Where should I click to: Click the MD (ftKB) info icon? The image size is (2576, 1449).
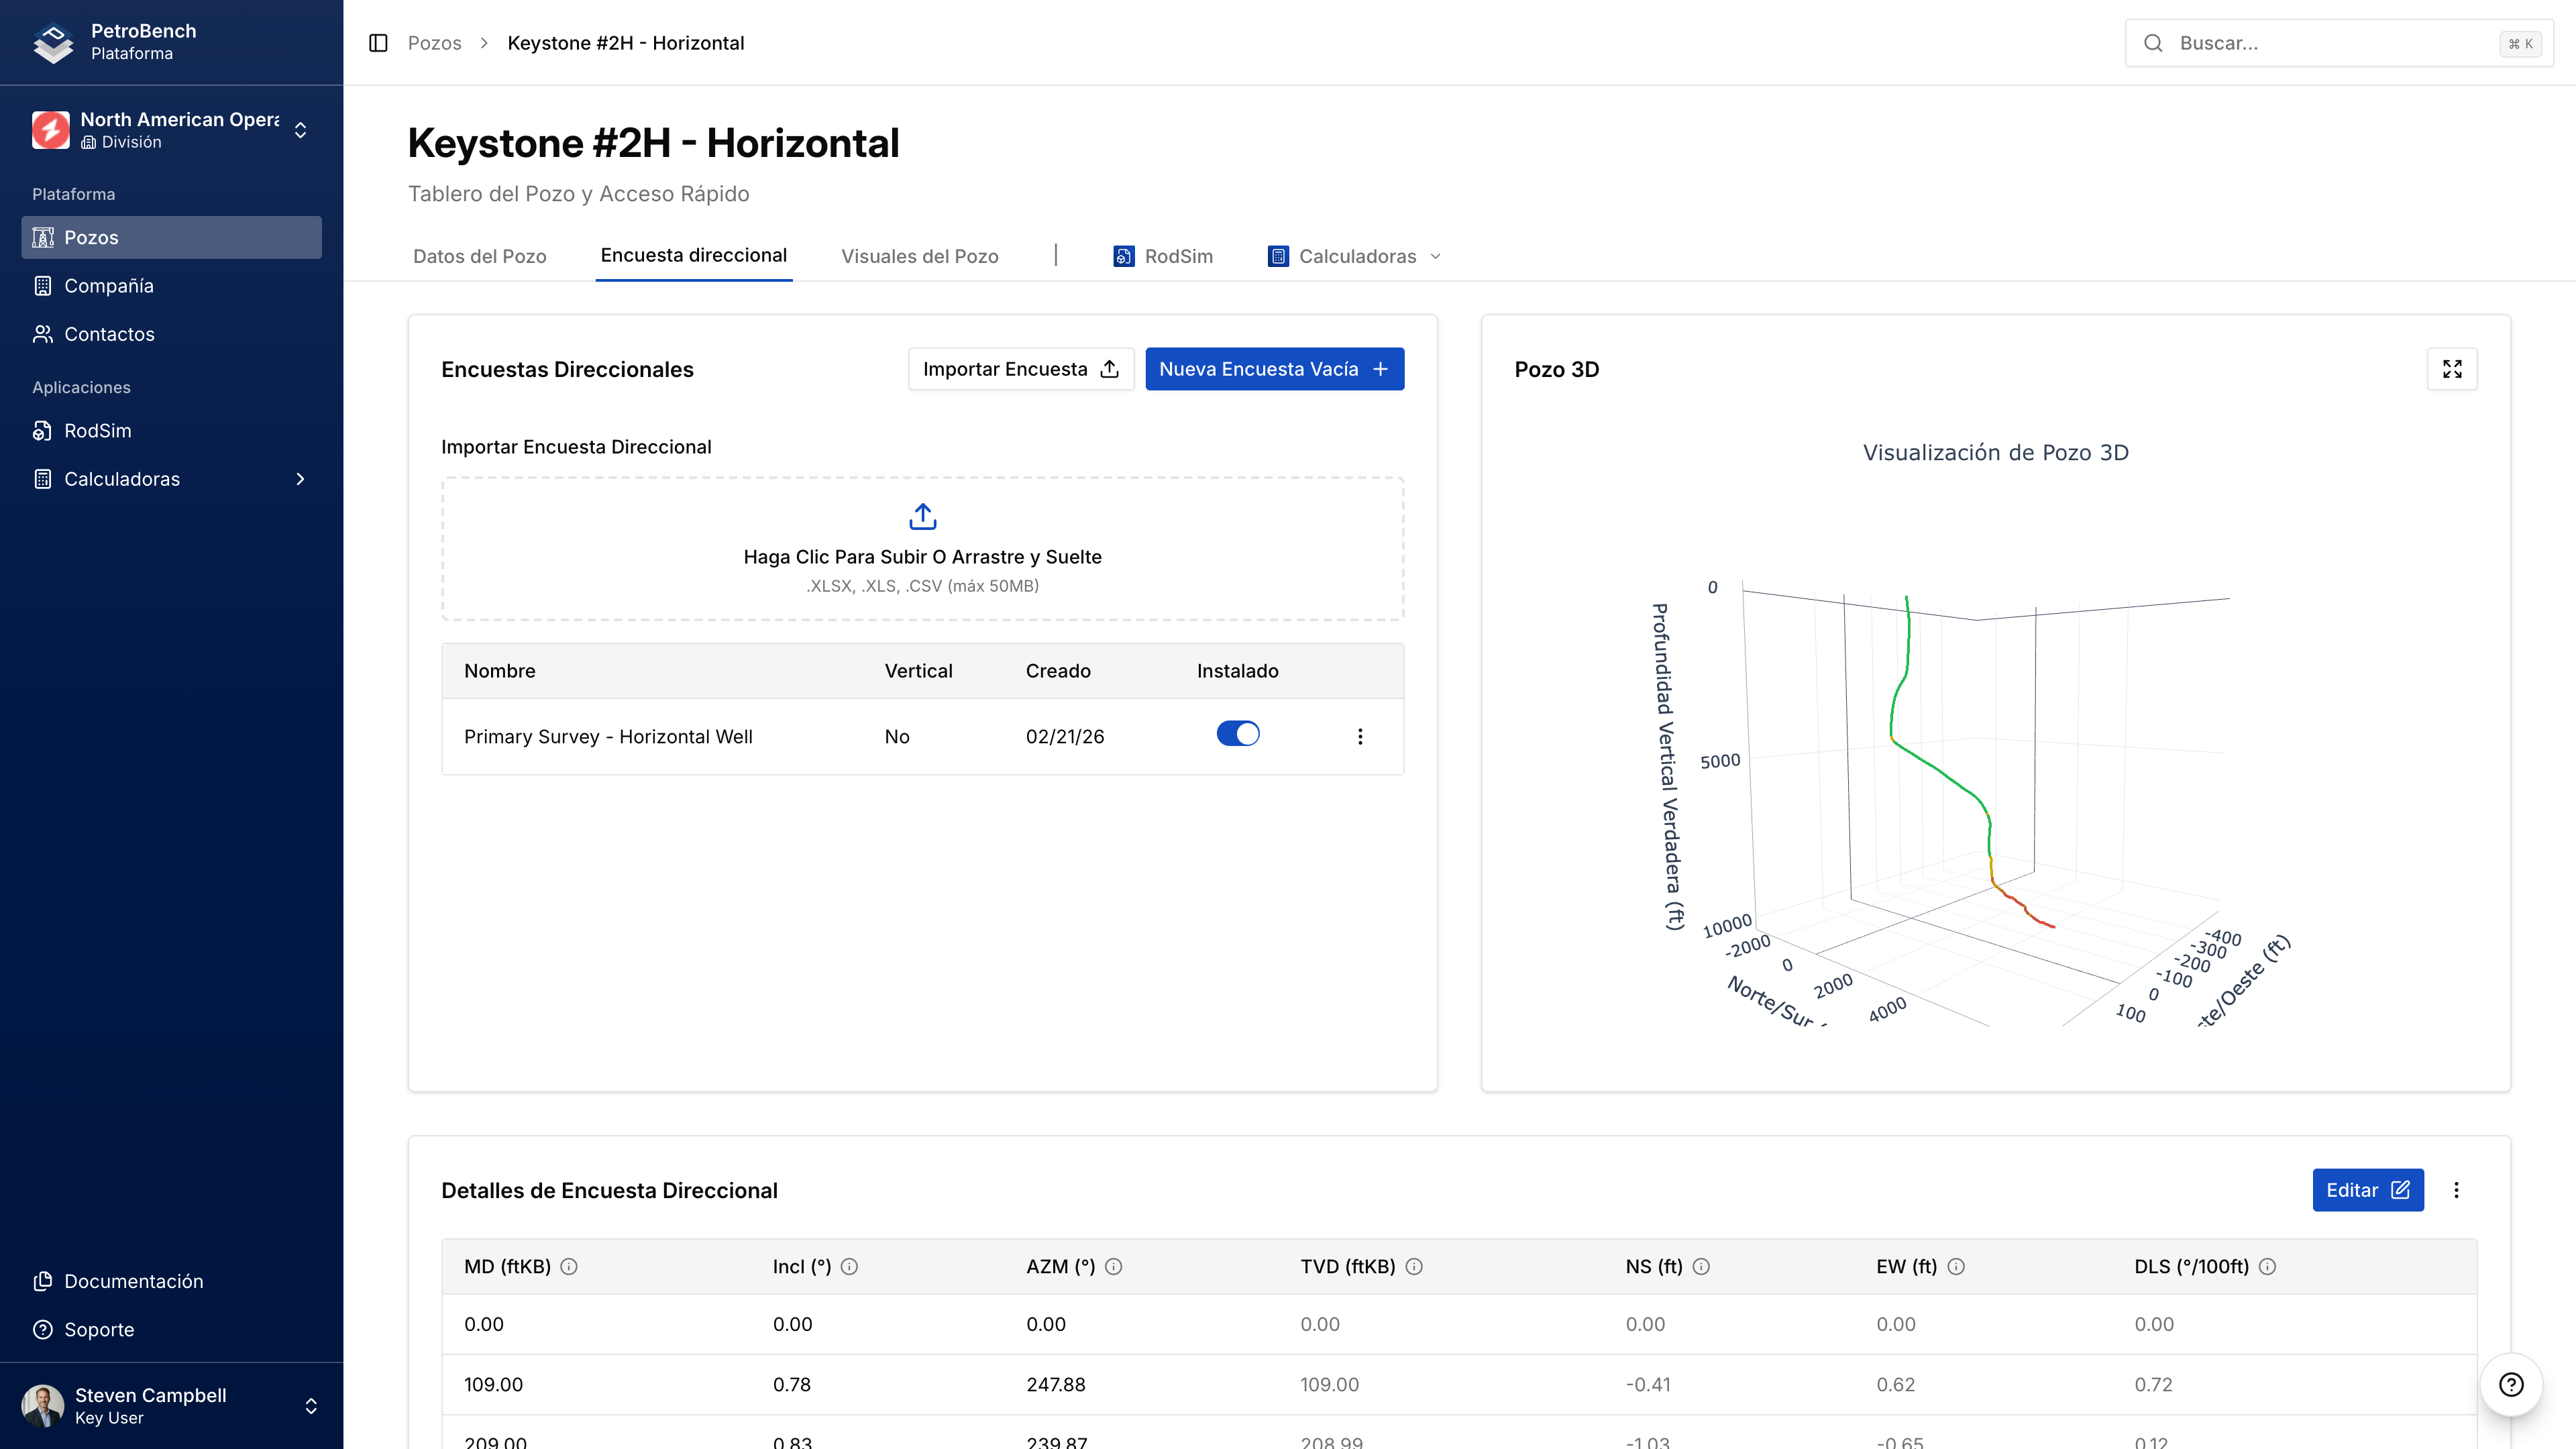click(569, 1267)
